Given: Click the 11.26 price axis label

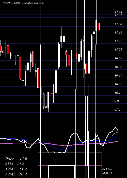Looking at the screenshot, I should point(118,41).
